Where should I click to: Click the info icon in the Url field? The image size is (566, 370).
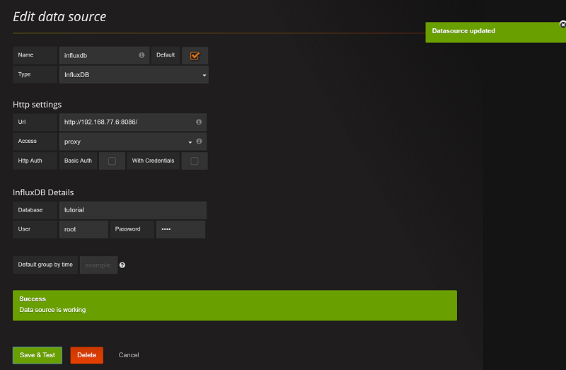(x=199, y=122)
